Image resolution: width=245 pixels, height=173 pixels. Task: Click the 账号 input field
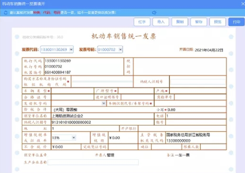point(196,122)
